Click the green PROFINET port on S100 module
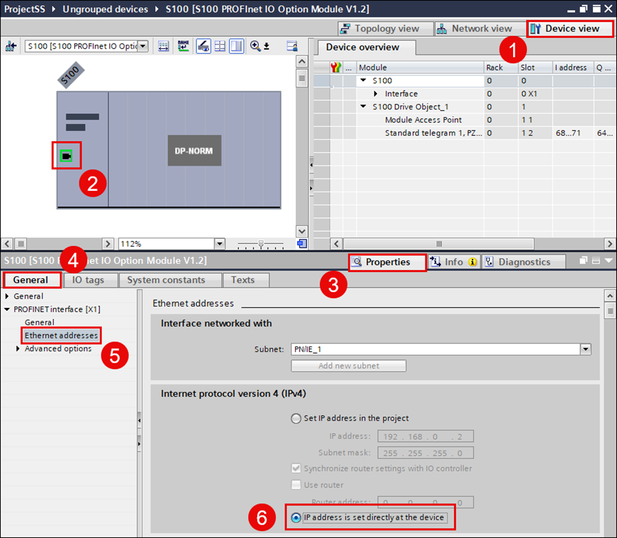 67,155
